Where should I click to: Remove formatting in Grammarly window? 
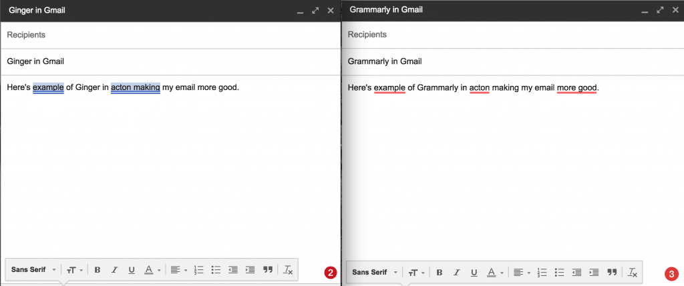(x=632, y=273)
